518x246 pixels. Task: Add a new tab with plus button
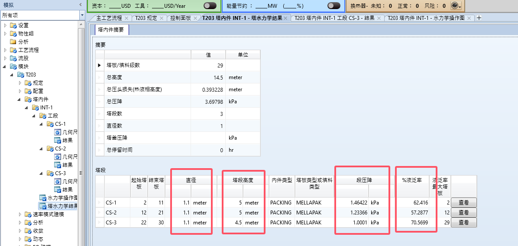(479, 18)
